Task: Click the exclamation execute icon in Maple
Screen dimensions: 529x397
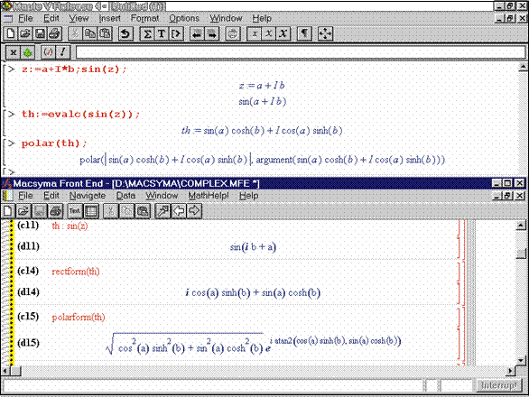Action: pos(63,52)
